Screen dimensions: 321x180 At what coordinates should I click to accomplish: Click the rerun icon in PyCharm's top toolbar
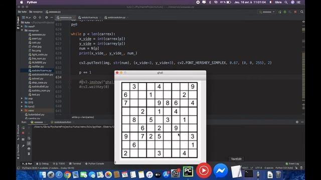[280, 12]
